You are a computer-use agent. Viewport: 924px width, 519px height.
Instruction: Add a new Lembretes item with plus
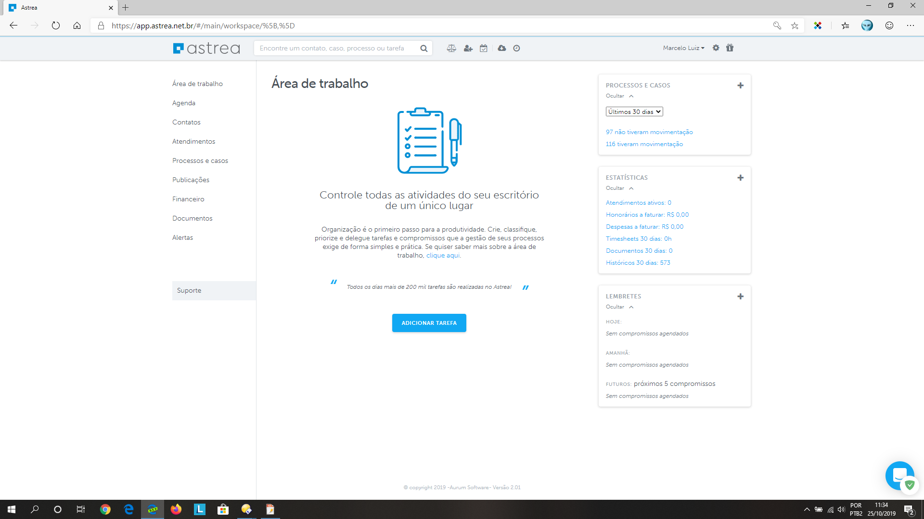point(740,297)
